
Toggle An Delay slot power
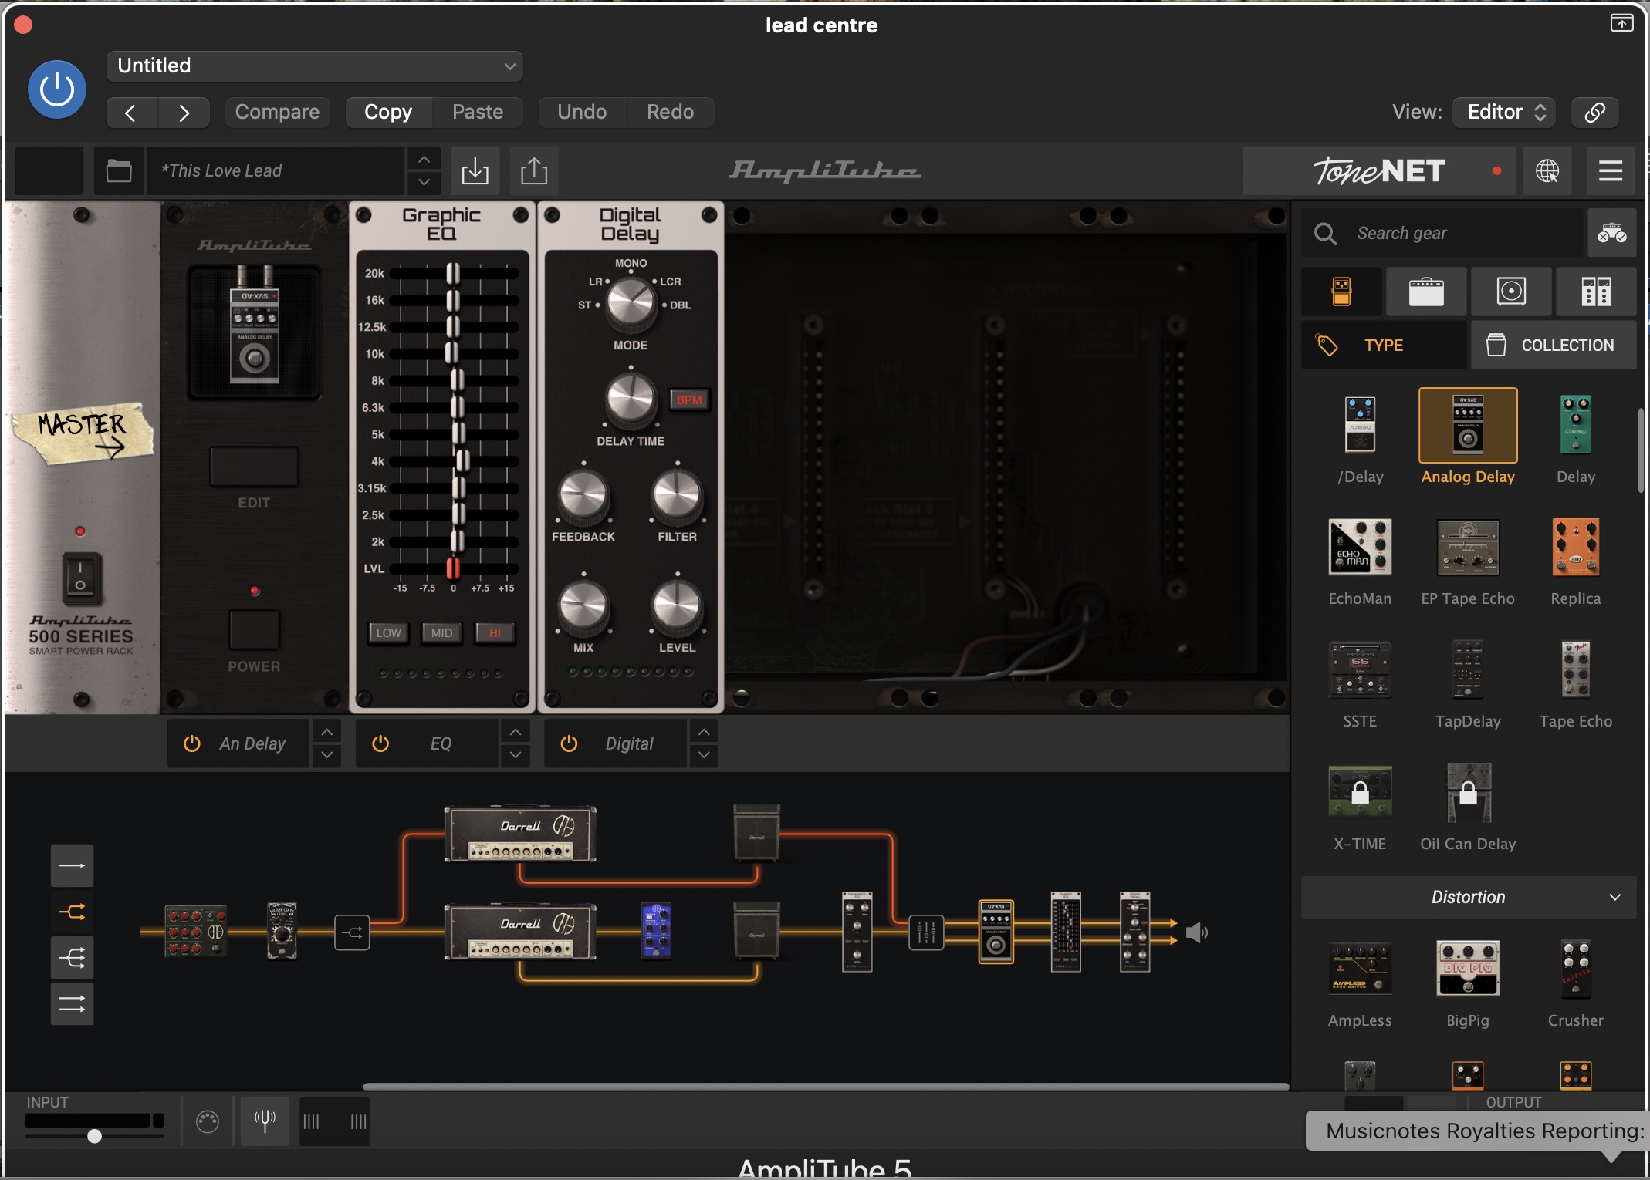point(191,743)
